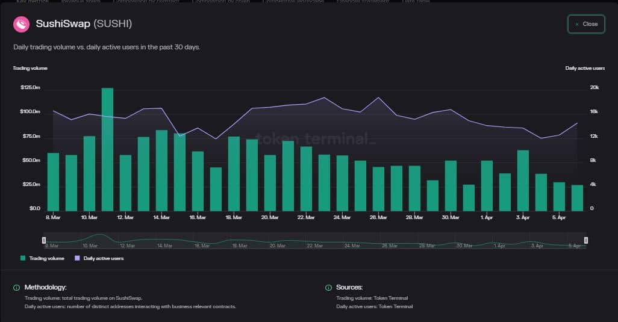The width and height of the screenshot is (618, 322).
Task: Click the '$125.0m' y-axis label
Action: pyautogui.click(x=30, y=87)
